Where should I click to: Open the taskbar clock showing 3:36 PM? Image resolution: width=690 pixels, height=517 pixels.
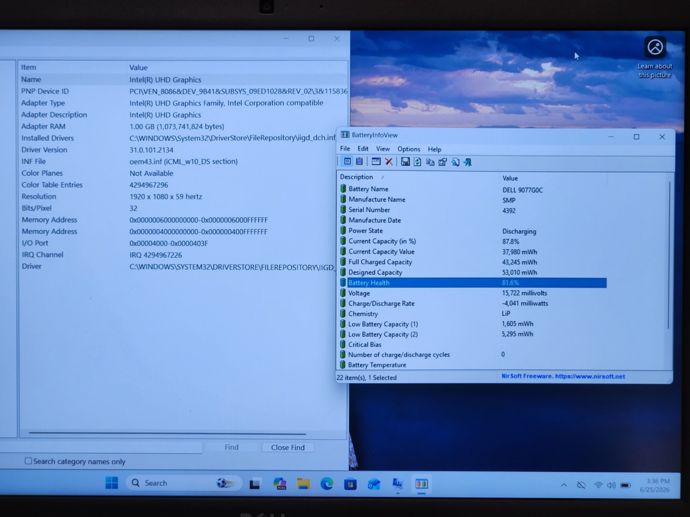click(x=655, y=485)
